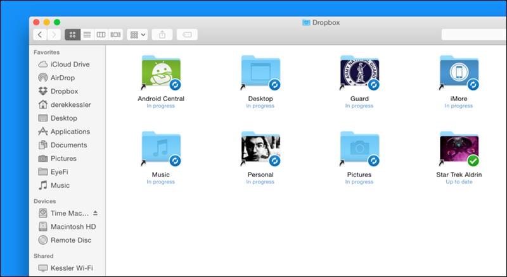Select the Music folder icon in Dropbox
Image resolution: width=507 pixels, height=277 pixels.
tap(161, 148)
